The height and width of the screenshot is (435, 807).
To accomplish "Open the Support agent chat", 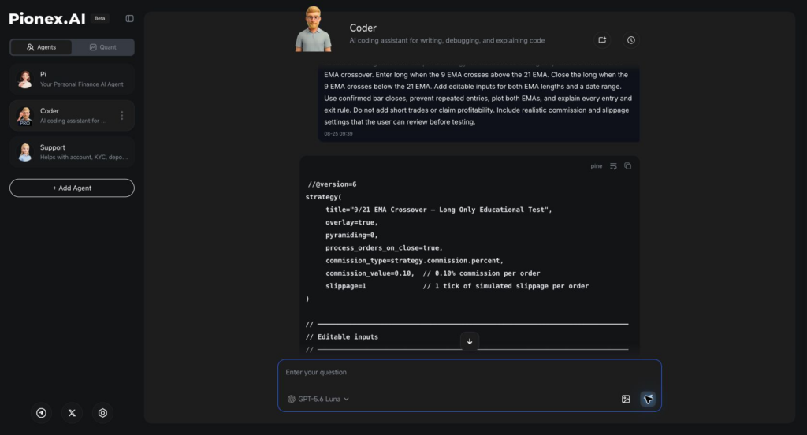I will (72, 152).
